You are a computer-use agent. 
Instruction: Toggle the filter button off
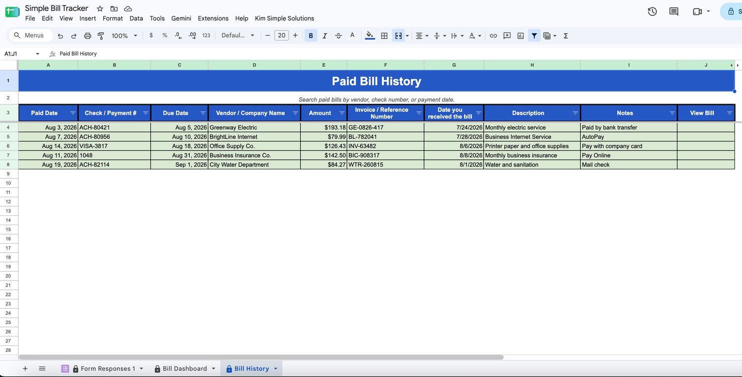pos(534,36)
